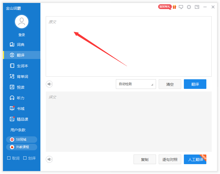Enable the 划译 checkbox
This screenshot has width=220, height=174.
(x=25, y=158)
